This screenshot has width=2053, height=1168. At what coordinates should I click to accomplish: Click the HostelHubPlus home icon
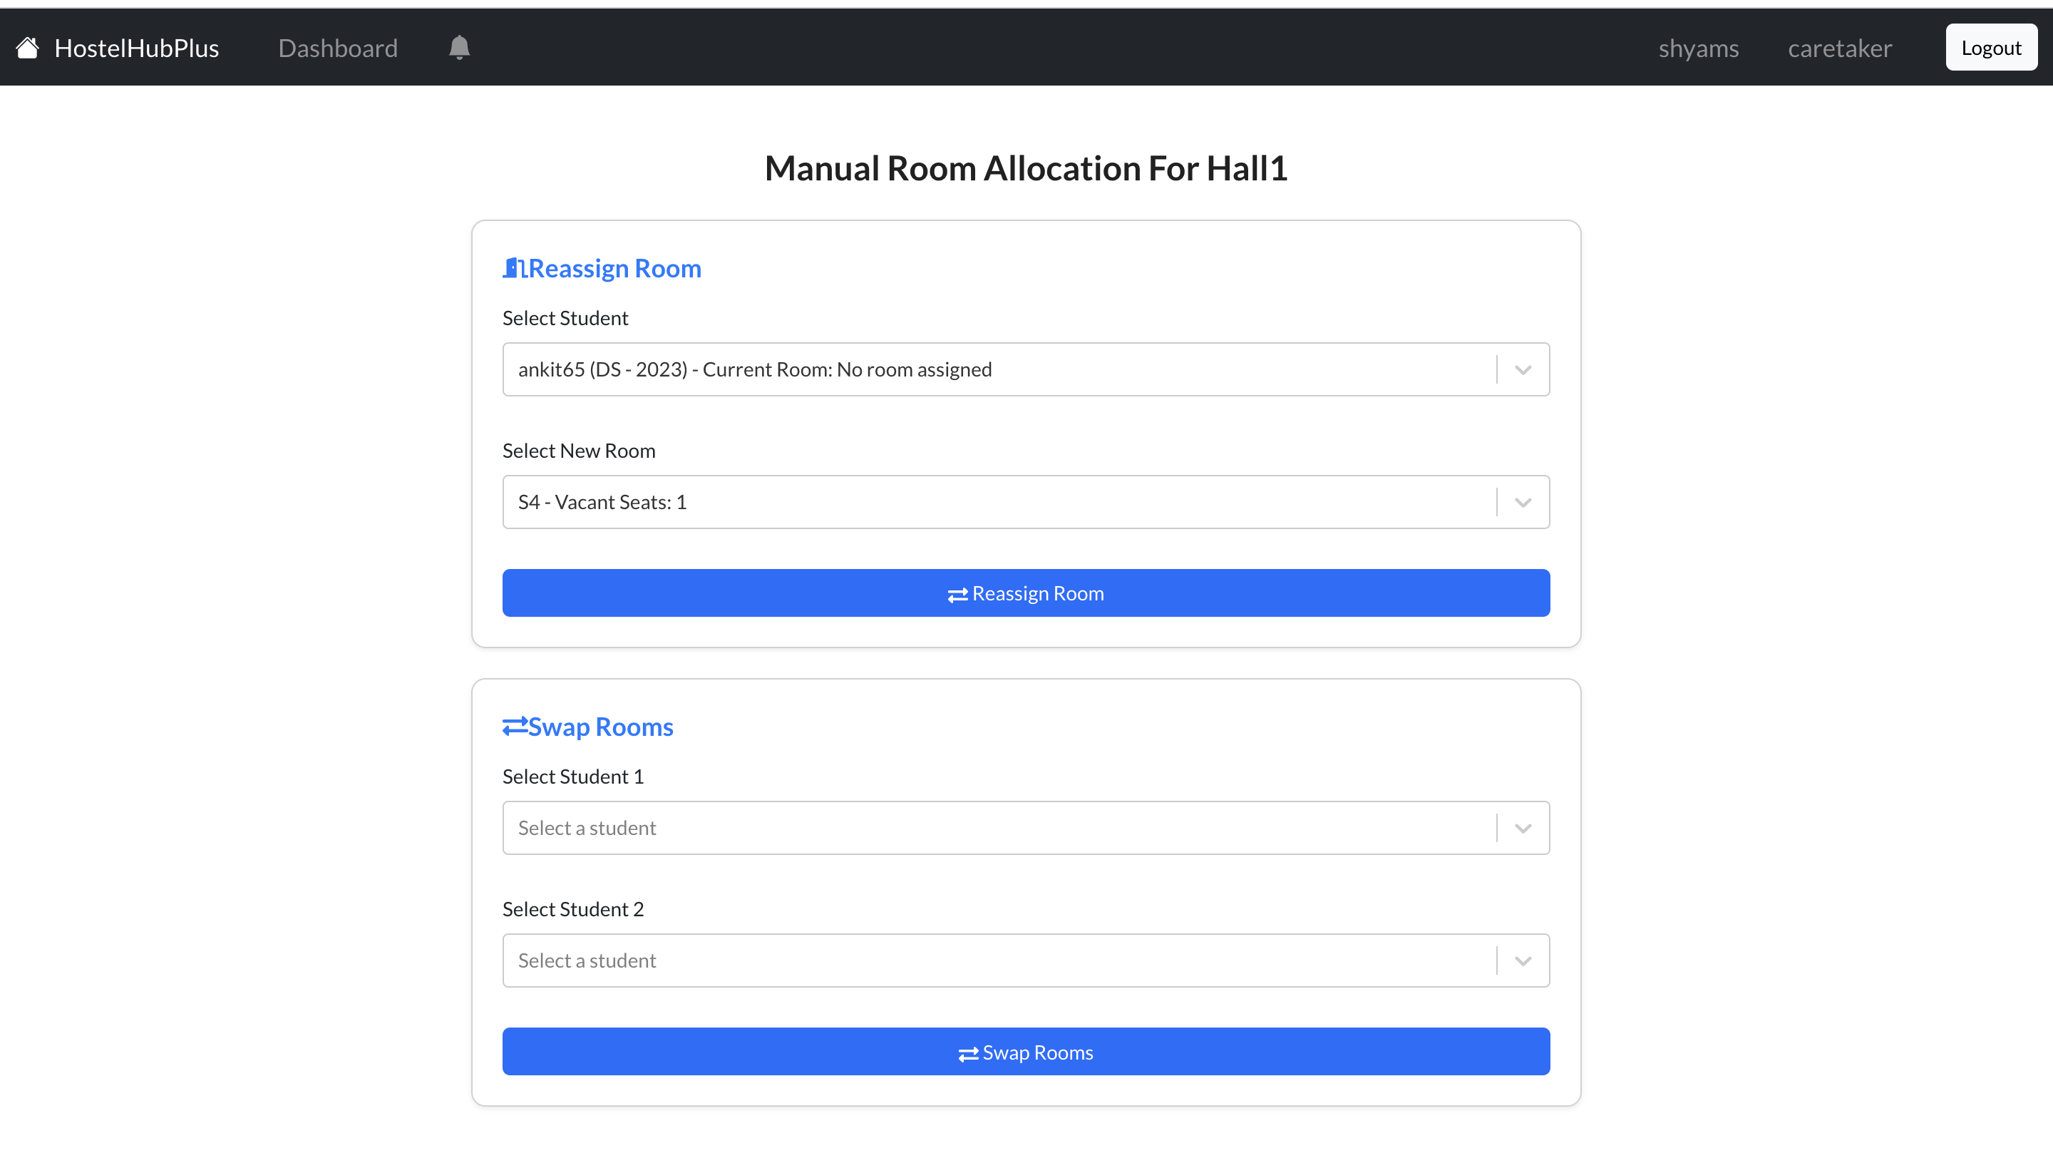coord(27,48)
